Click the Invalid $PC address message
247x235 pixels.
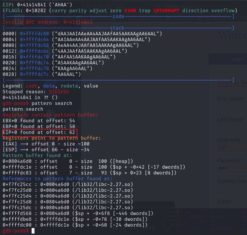pyautogui.click(x=48, y=22)
